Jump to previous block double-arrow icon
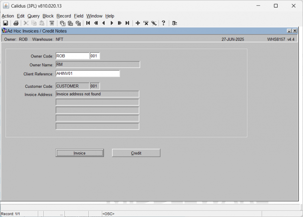The width and height of the screenshot is (303, 217). [96, 23]
